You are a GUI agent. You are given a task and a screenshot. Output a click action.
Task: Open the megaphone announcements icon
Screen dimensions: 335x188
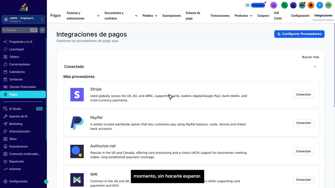302,5
